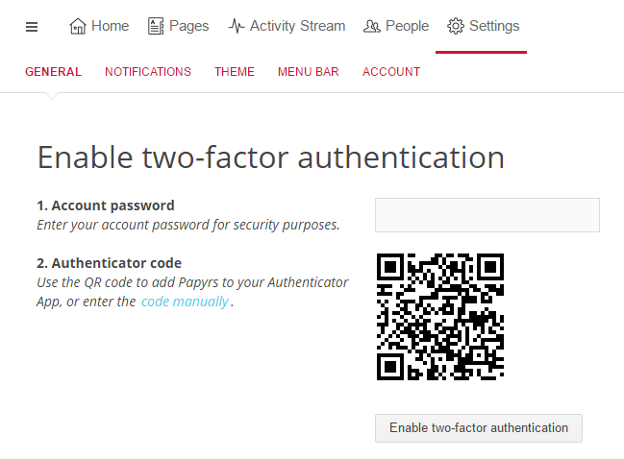Open the hamburger menu icon
The width and height of the screenshot is (624, 459).
32,27
